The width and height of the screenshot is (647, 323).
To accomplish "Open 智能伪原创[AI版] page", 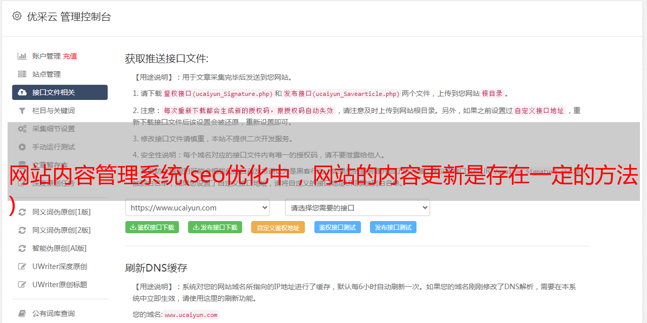I will (x=60, y=248).
